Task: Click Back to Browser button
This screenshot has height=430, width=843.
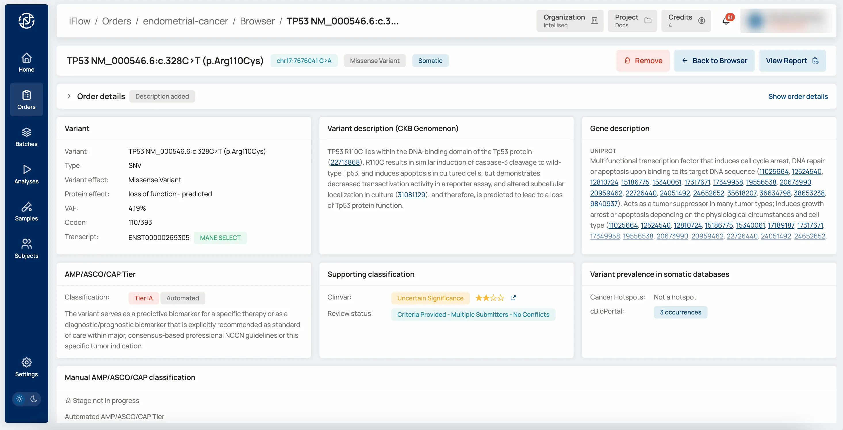Action: (x=714, y=61)
